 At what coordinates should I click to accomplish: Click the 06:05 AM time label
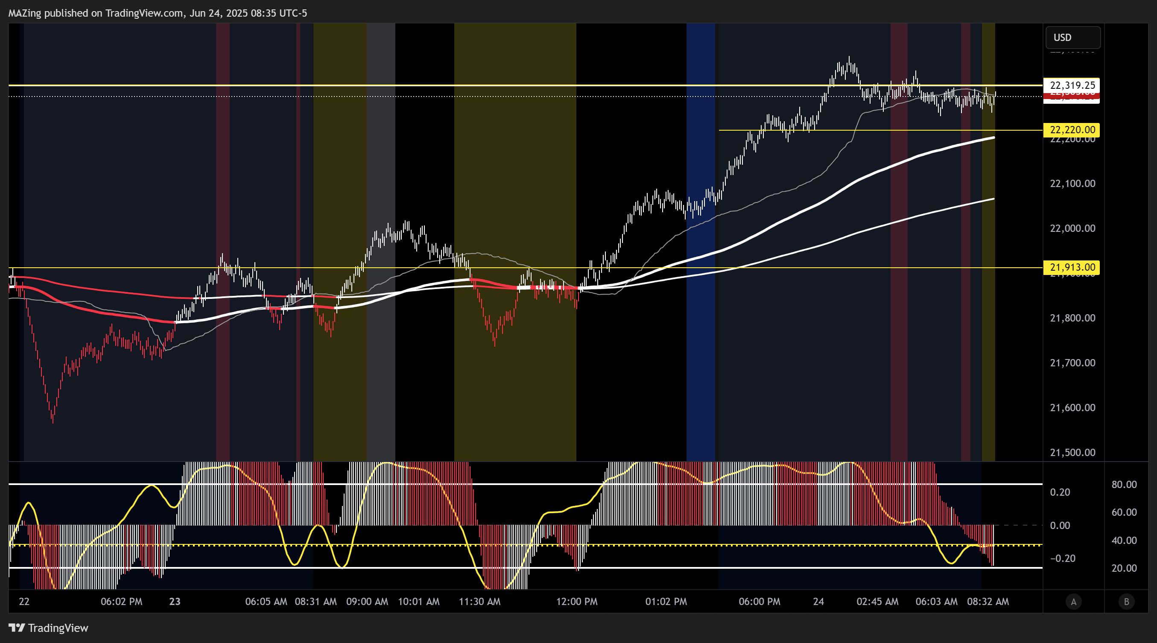tap(266, 602)
